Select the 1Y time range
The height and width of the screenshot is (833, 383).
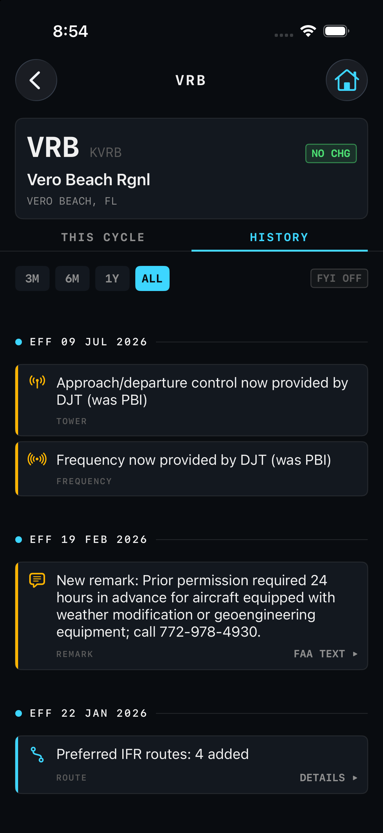112,278
